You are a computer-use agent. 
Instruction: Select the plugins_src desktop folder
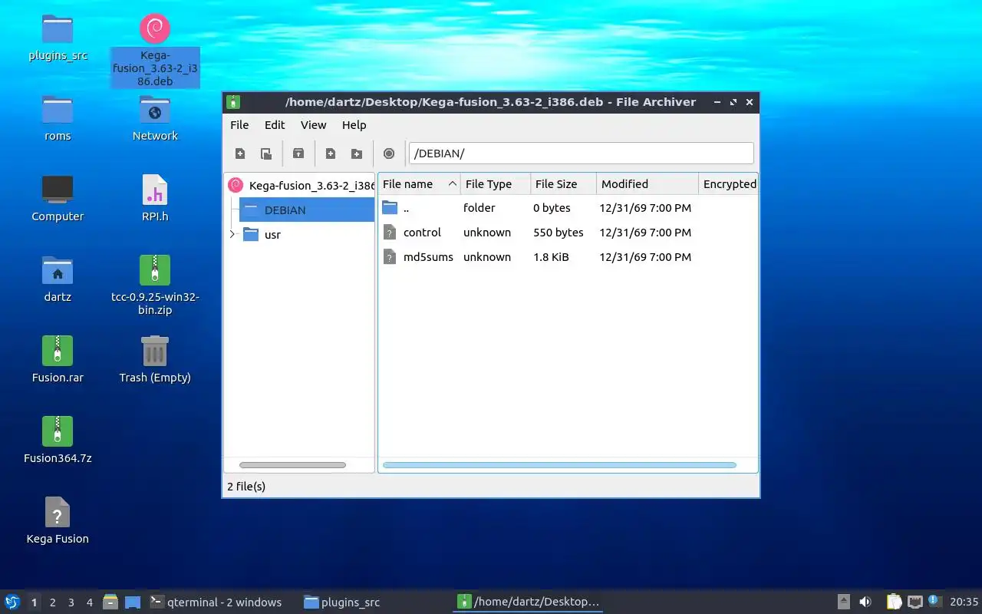58,38
